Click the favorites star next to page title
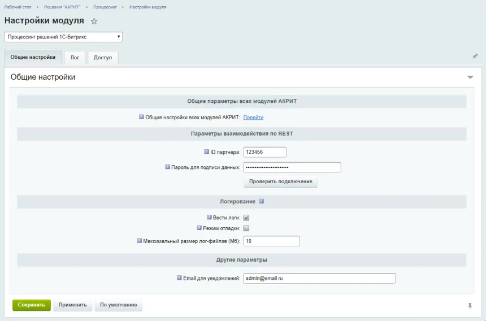This screenshot has width=486, height=321. click(x=94, y=21)
